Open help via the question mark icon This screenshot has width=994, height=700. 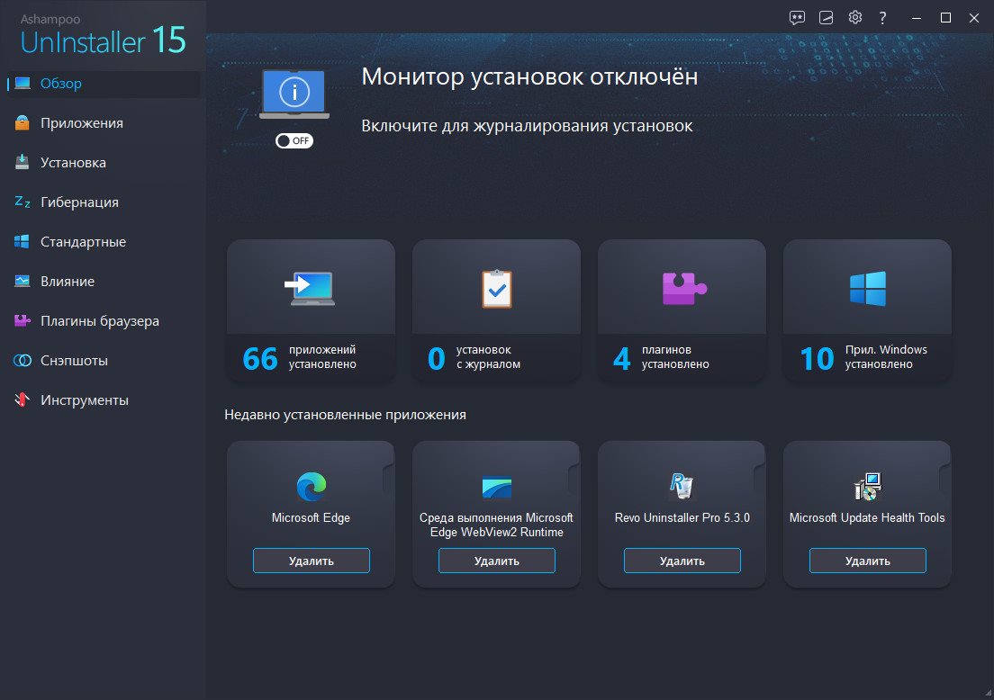point(882,18)
